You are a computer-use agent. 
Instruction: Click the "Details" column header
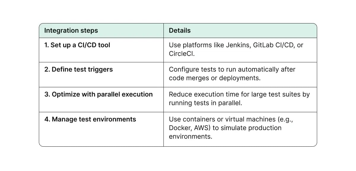point(179,31)
